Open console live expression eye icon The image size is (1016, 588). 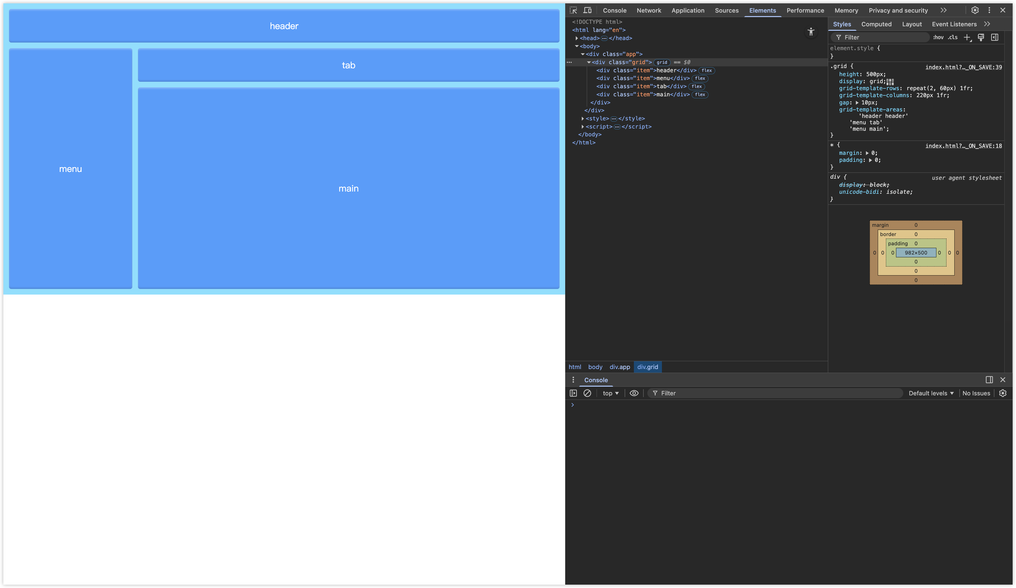634,393
